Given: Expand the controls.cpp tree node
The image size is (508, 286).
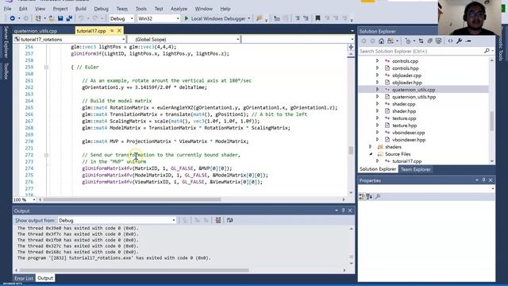Looking at the screenshot, I should pyautogui.click(x=377, y=61).
